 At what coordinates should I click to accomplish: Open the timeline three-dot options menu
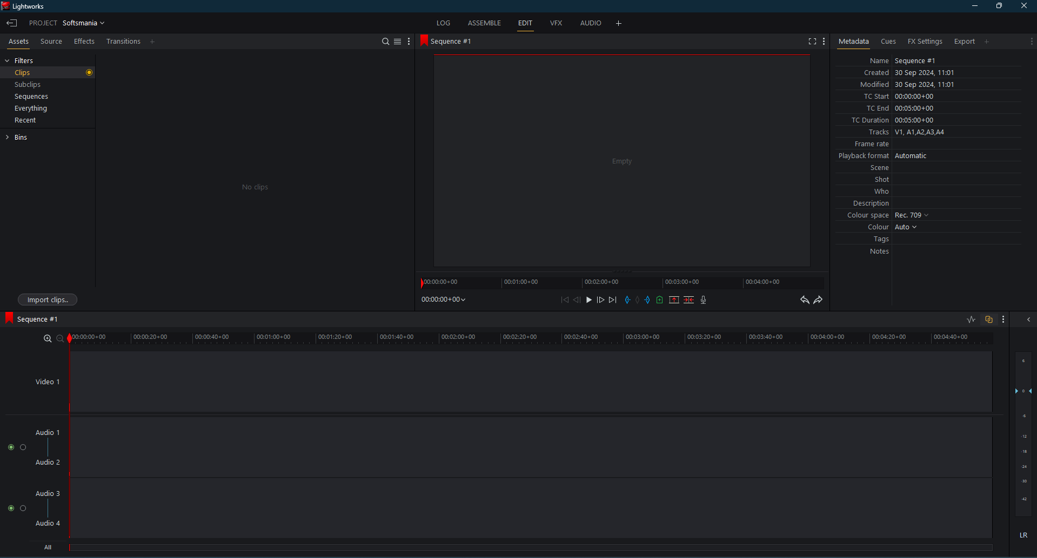tap(1003, 319)
